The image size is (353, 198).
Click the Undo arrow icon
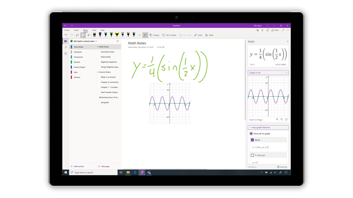coord(66,35)
